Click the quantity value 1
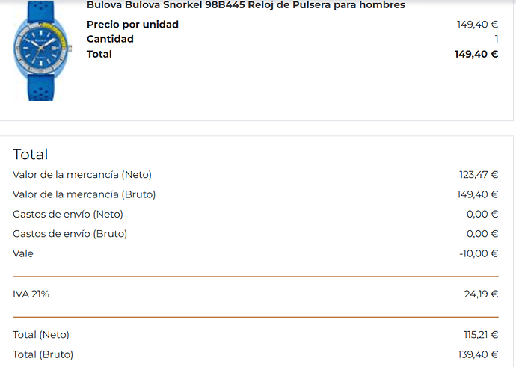516x367 pixels. coord(497,39)
